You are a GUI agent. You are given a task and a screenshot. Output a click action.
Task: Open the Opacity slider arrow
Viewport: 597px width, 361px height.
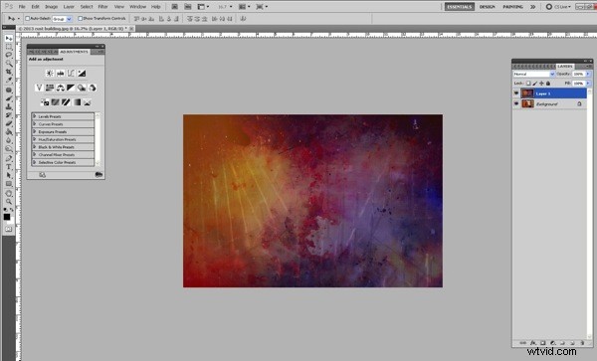(588, 74)
